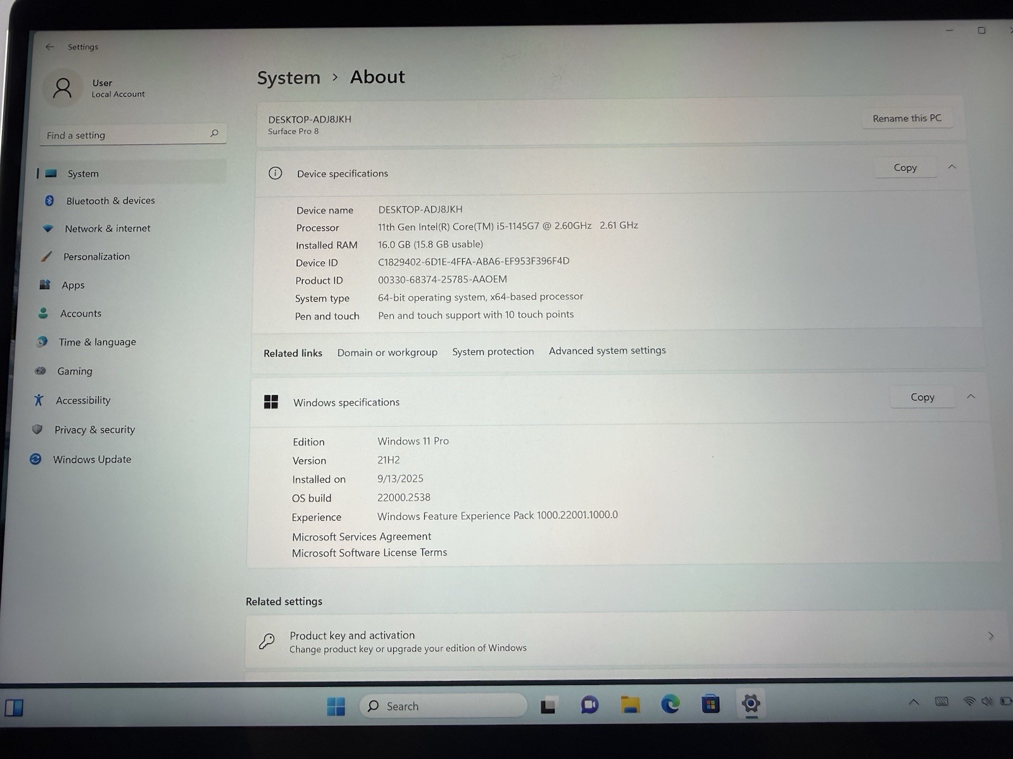The height and width of the screenshot is (759, 1013).
Task: Open Microsoft Services Agreement link
Action: (362, 536)
